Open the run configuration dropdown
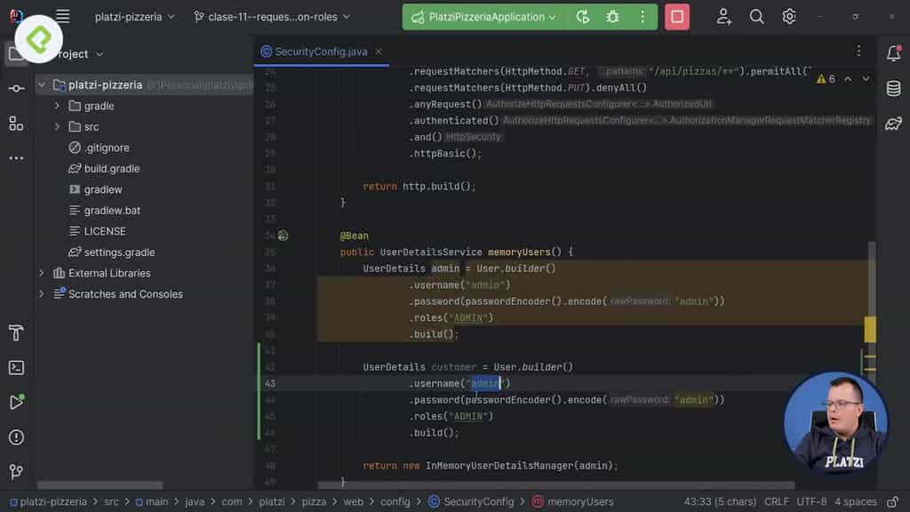Image resolution: width=910 pixels, height=512 pixels. pos(484,16)
